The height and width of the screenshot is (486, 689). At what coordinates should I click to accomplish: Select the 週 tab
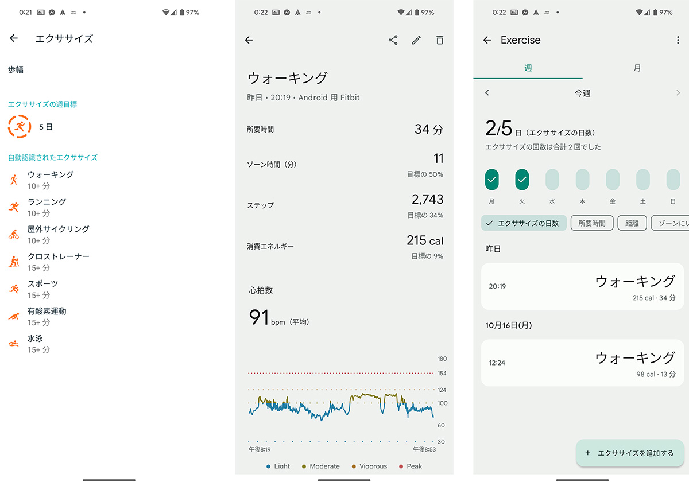click(528, 68)
